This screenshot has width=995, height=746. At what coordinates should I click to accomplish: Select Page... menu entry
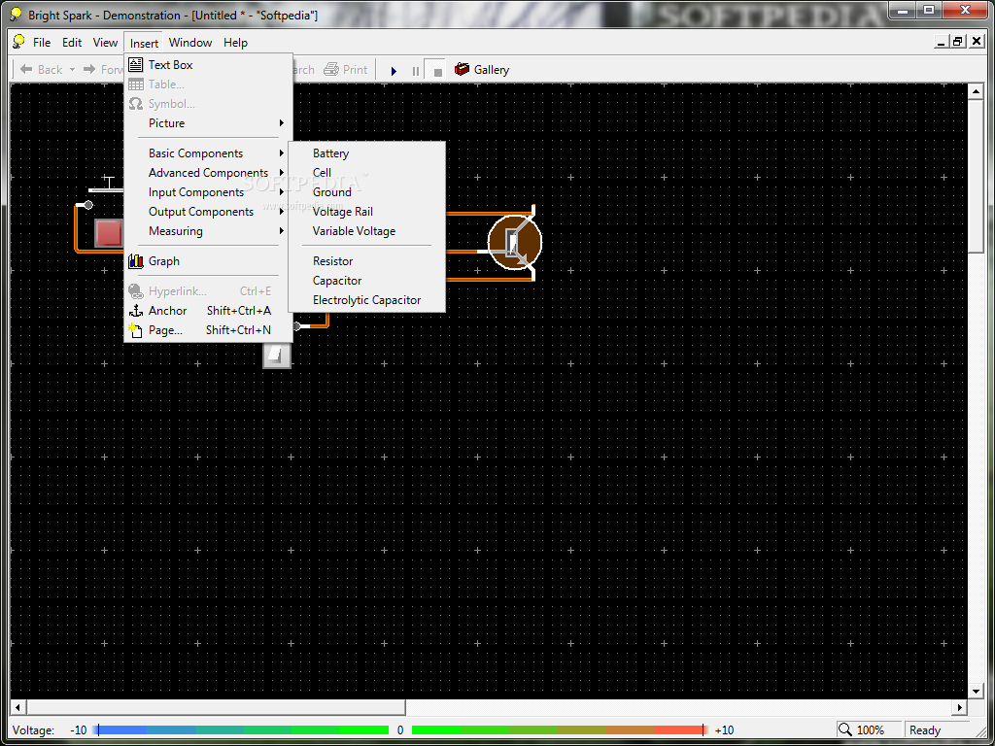coord(208,330)
